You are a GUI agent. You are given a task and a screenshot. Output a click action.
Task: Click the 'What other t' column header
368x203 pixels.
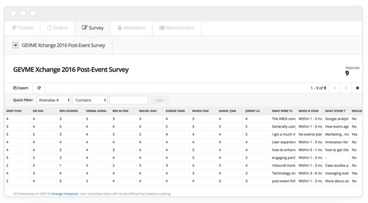coord(335,111)
